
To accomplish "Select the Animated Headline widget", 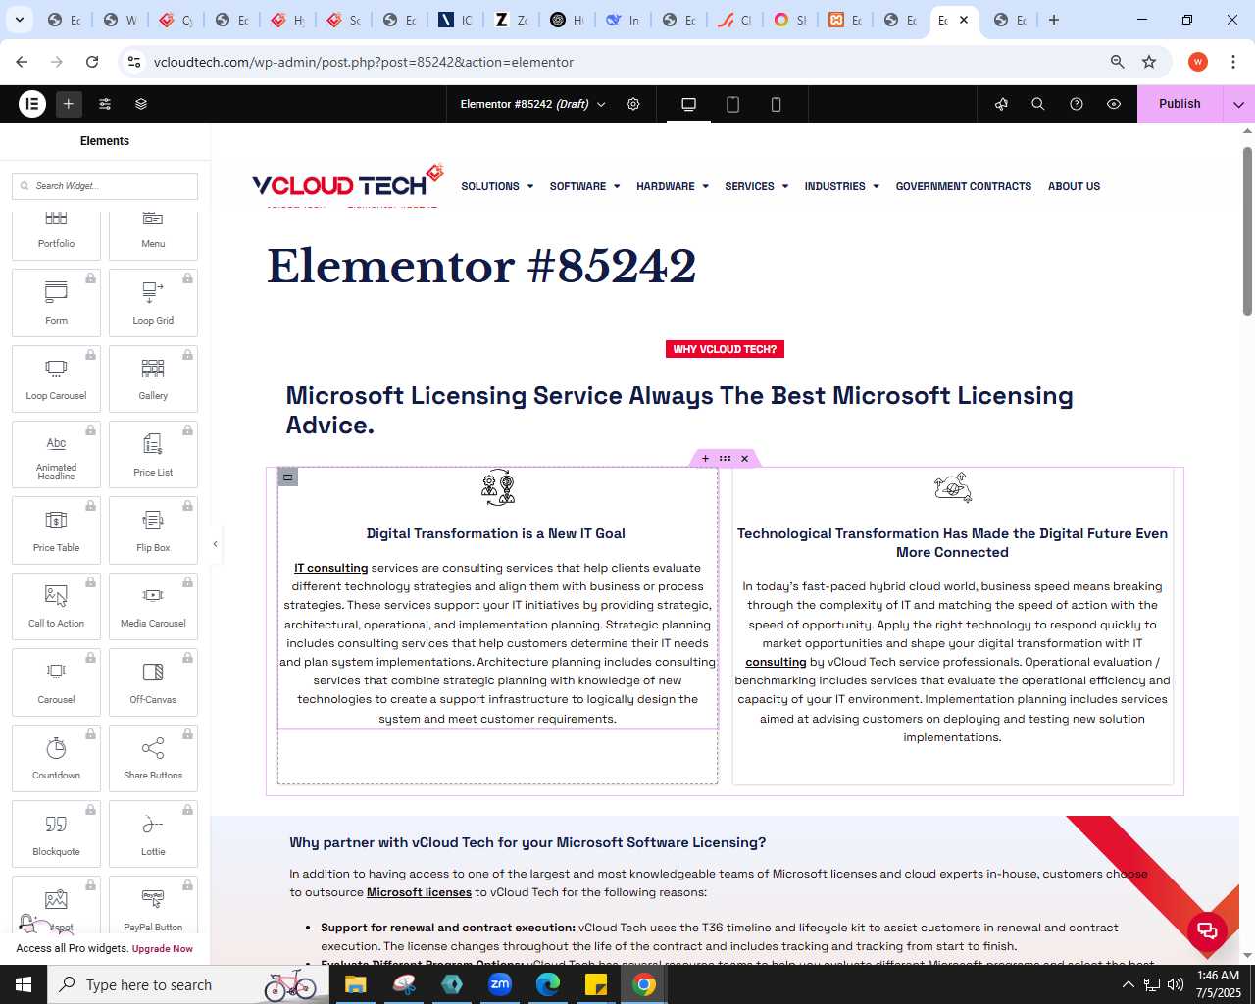I will [56, 455].
